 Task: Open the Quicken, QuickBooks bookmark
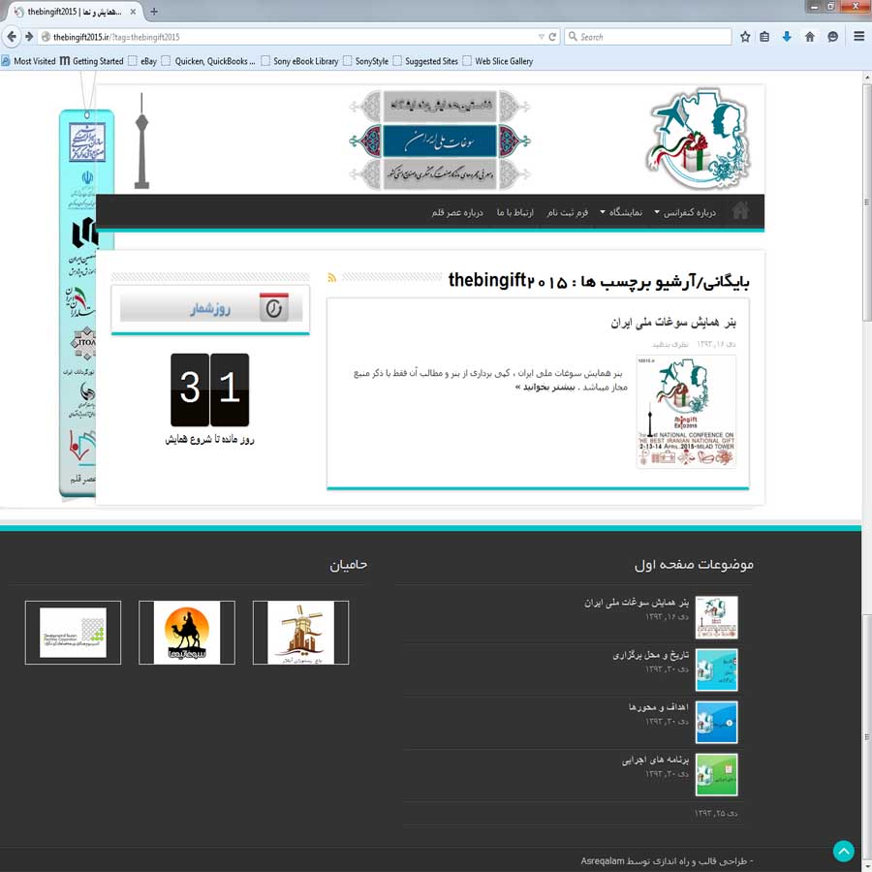[x=208, y=61]
